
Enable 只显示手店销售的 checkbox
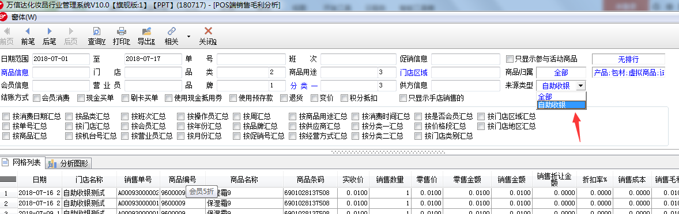403,98
